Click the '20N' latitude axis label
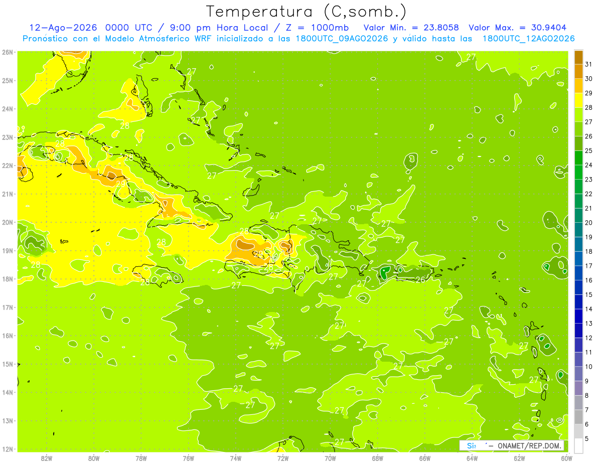The height and width of the screenshot is (465, 602). pos(7,222)
